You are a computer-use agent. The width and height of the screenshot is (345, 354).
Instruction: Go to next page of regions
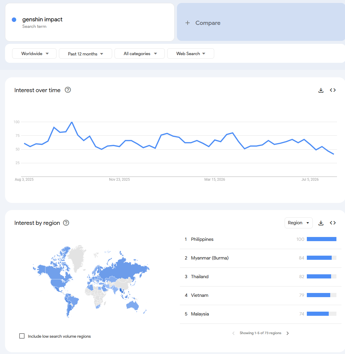(288, 333)
